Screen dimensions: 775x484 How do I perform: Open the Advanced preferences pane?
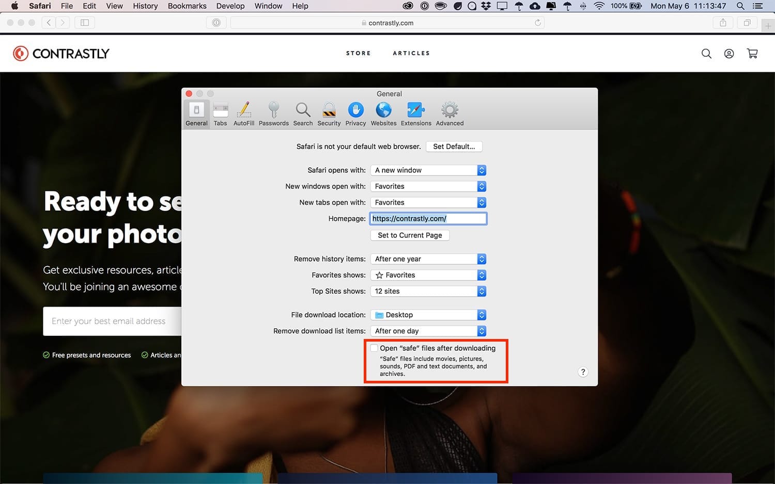[x=450, y=114]
